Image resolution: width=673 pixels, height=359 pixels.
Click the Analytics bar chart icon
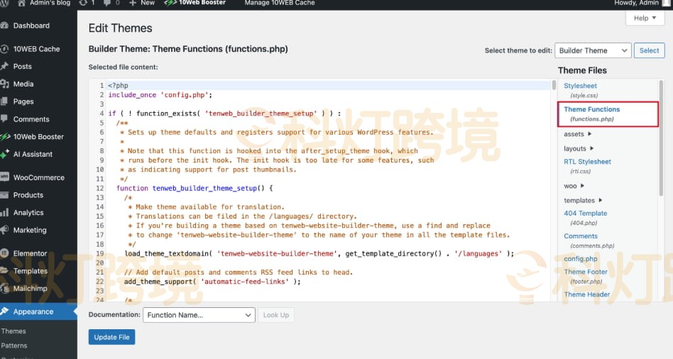(5, 213)
